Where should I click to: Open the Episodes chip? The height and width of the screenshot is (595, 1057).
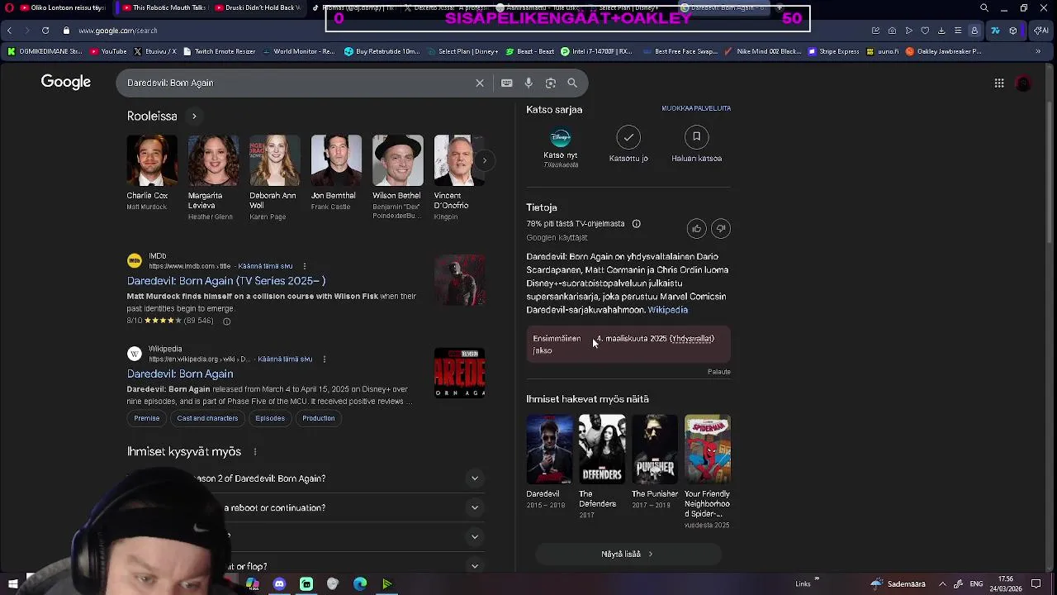tap(270, 418)
